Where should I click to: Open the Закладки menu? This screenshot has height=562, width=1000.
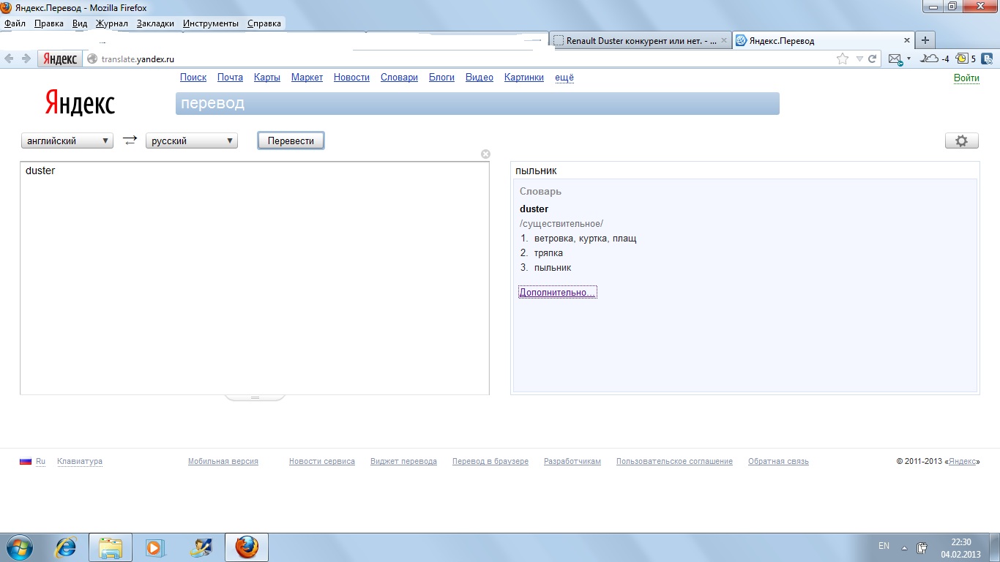[x=155, y=23]
